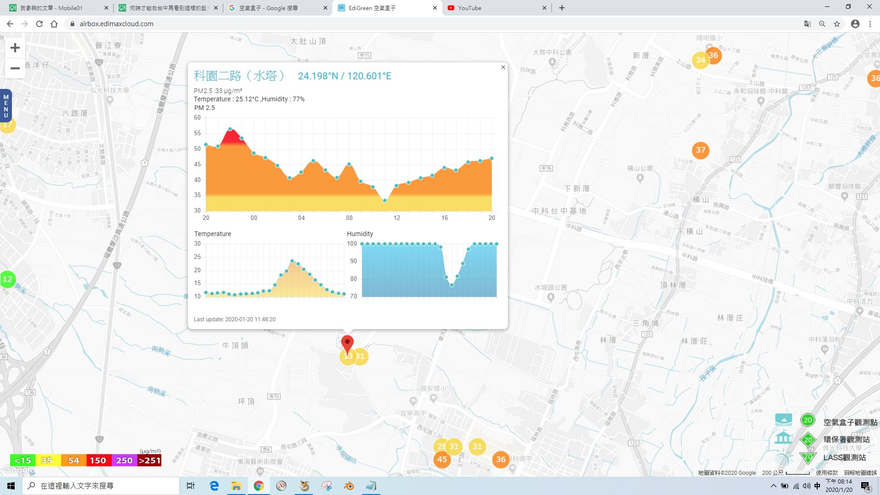Open the side MENU tab
Screen dimensions: 880x495
(x=6, y=105)
